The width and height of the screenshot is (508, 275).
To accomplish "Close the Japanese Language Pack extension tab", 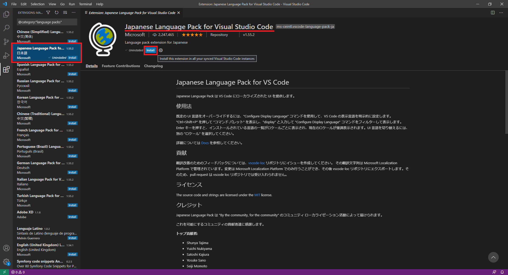I will tap(179, 13).
